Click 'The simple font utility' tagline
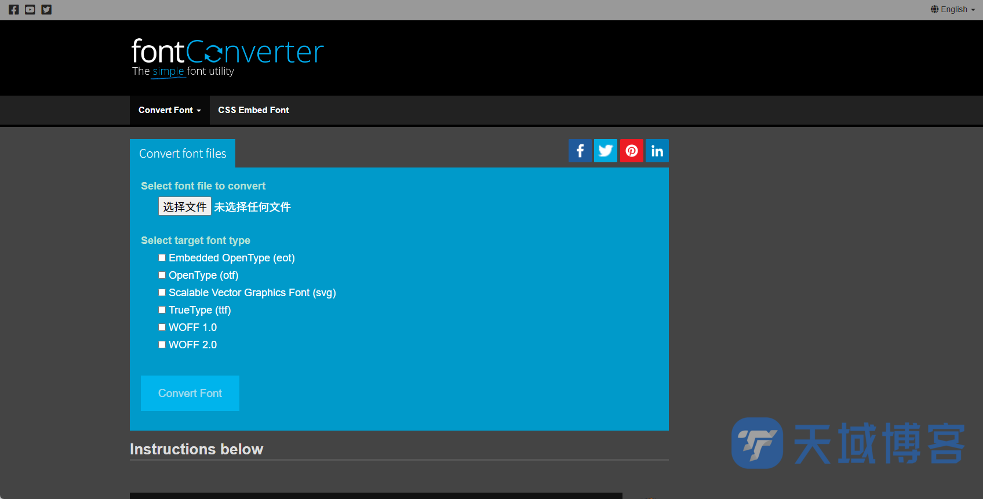The width and height of the screenshot is (983, 499). (183, 71)
